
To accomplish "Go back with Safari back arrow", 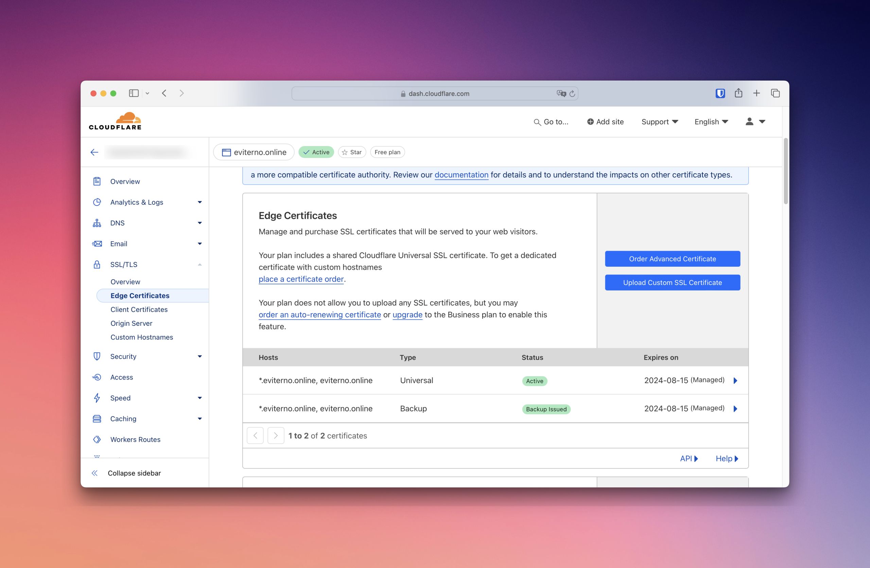I will [164, 93].
